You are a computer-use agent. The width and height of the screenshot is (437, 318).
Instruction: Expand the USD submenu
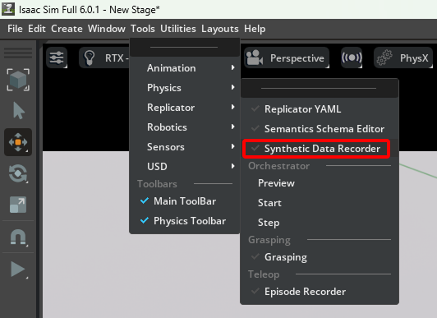click(185, 167)
